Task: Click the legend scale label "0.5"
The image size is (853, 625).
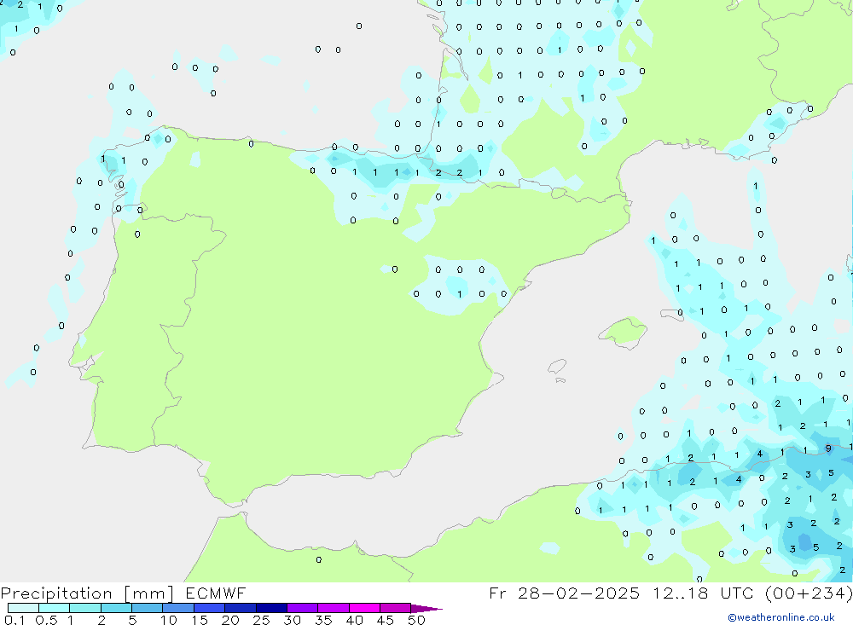Action: point(46,620)
